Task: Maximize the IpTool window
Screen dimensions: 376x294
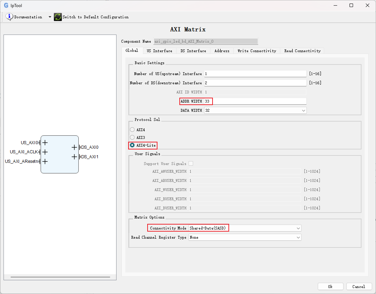Action: 351,5
